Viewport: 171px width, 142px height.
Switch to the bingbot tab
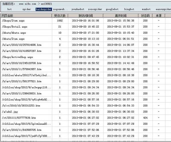point(129,9)
